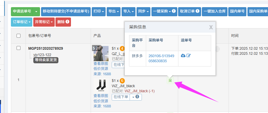Viewport: 268px width, 113px height.
Task: Click the green dress product thumbnail
Action: point(101,53)
